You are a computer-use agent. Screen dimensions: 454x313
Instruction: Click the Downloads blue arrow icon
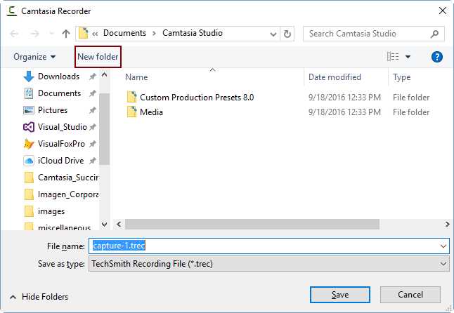tap(29, 76)
